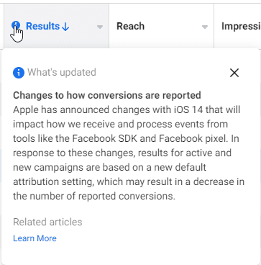Open the Results column dropdown arrow
The height and width of the screenshot is (265, 261).
tap(100, 27)
